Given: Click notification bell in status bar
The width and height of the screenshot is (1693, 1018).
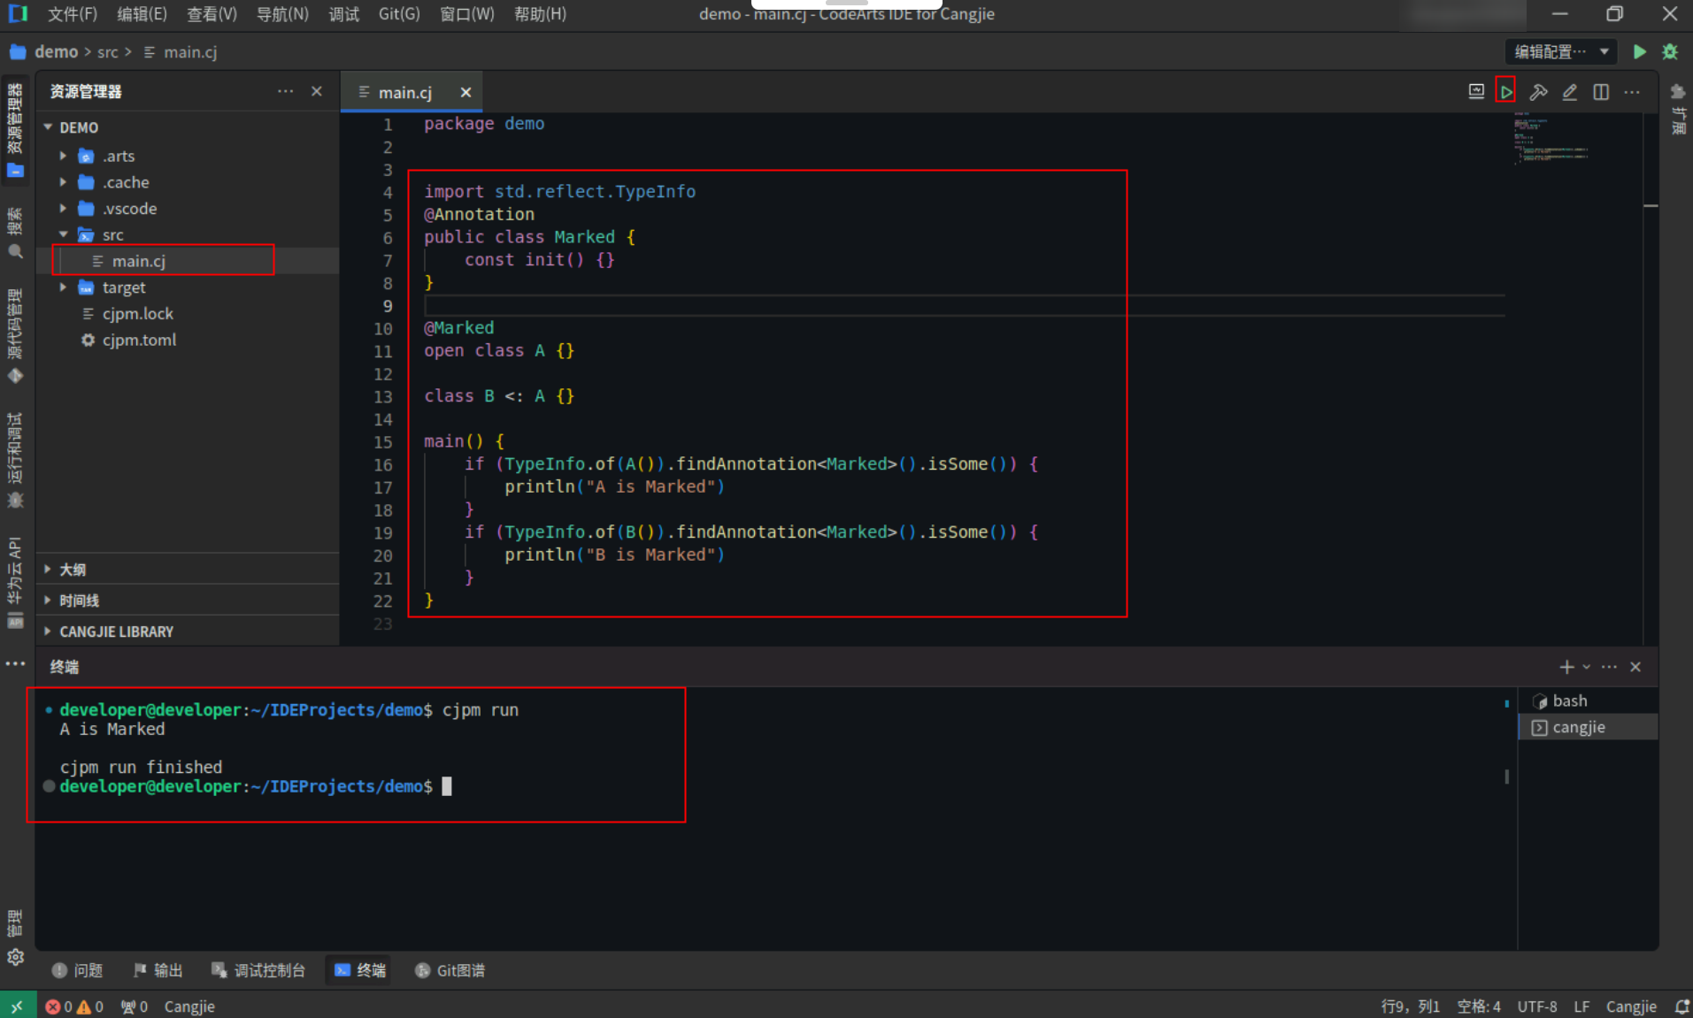Looking at the screenshot, I should (x=1681, y=1007).
